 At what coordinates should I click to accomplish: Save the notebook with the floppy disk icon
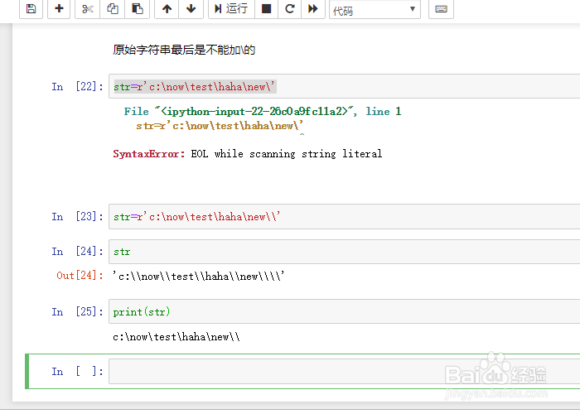pos(31,8)
